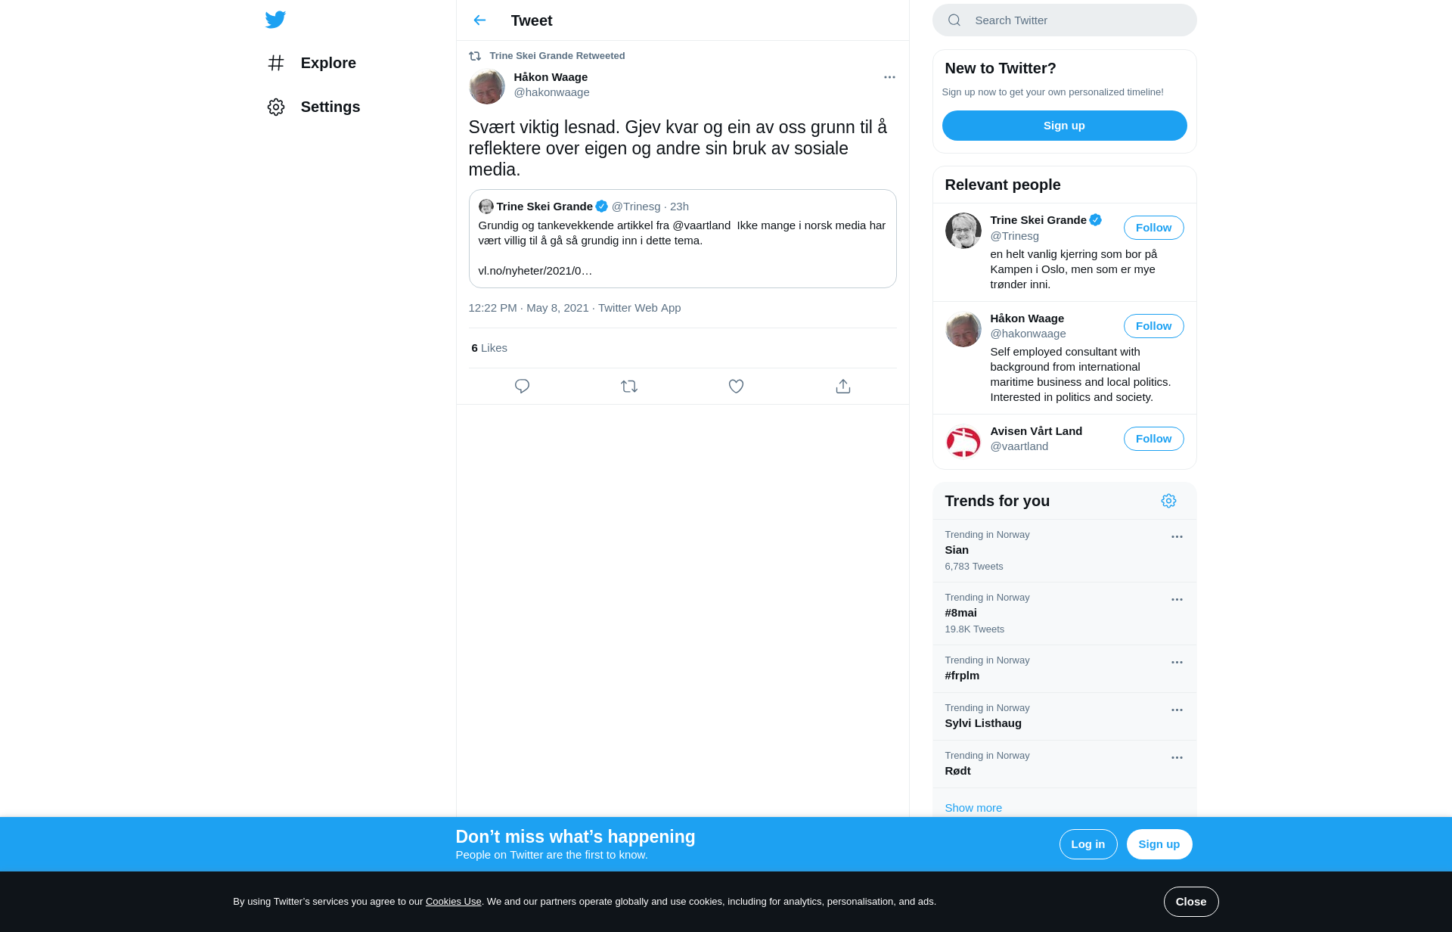Open more options for Håkon Waage's tweet
Image resolution: width=1452 pixels, height=932 pixels.
click(889, 77)
